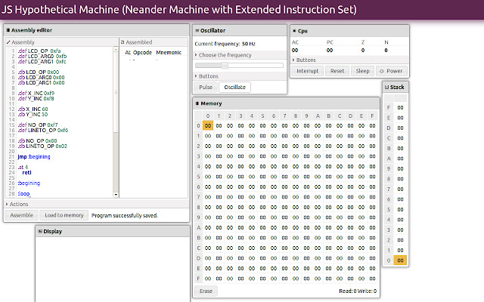Image resolution: width=484 pixels, height=302 pixels.
Task: Click memory cell at row F column F
Action: [372, 279]
